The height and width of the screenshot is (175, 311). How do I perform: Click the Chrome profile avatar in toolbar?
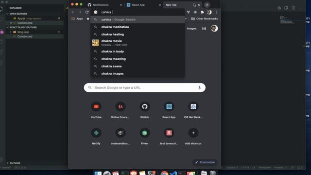pos(209,12)
